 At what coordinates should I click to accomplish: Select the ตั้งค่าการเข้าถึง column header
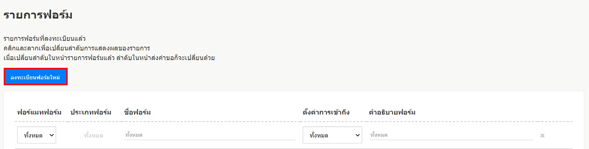(x=326, y=112)
